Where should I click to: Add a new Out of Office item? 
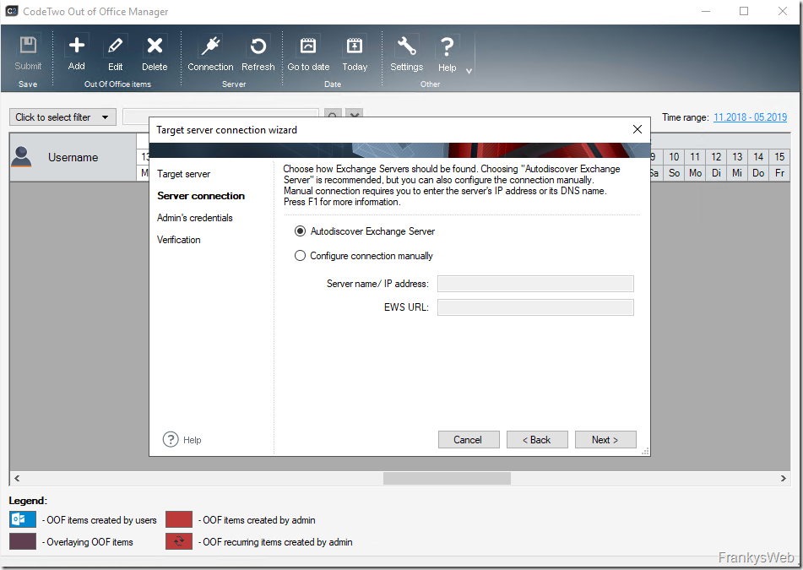76,53
